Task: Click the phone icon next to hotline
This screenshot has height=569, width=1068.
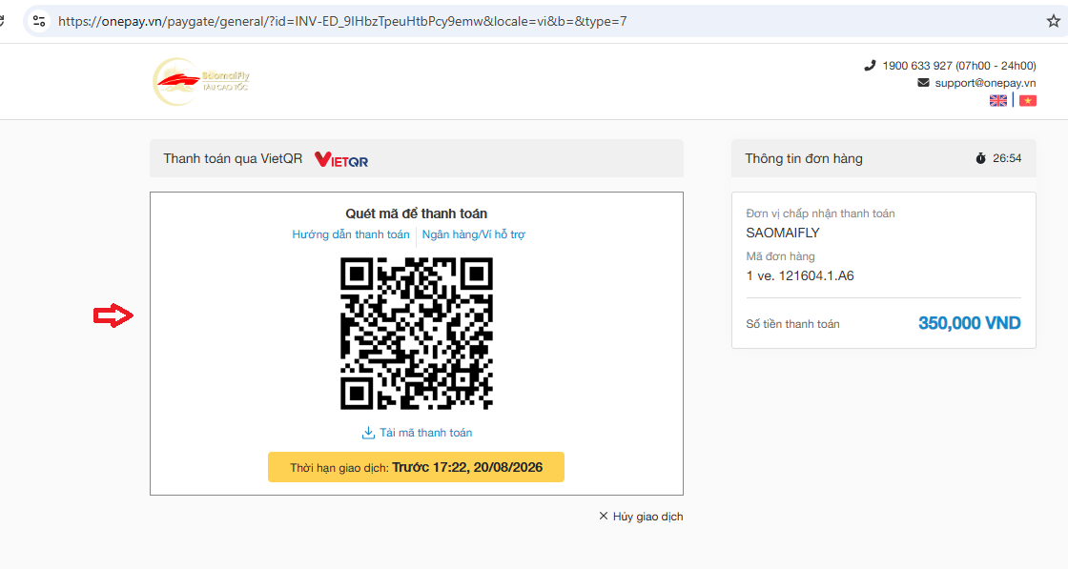Action: pyautogui.click(x=870, y=66)
